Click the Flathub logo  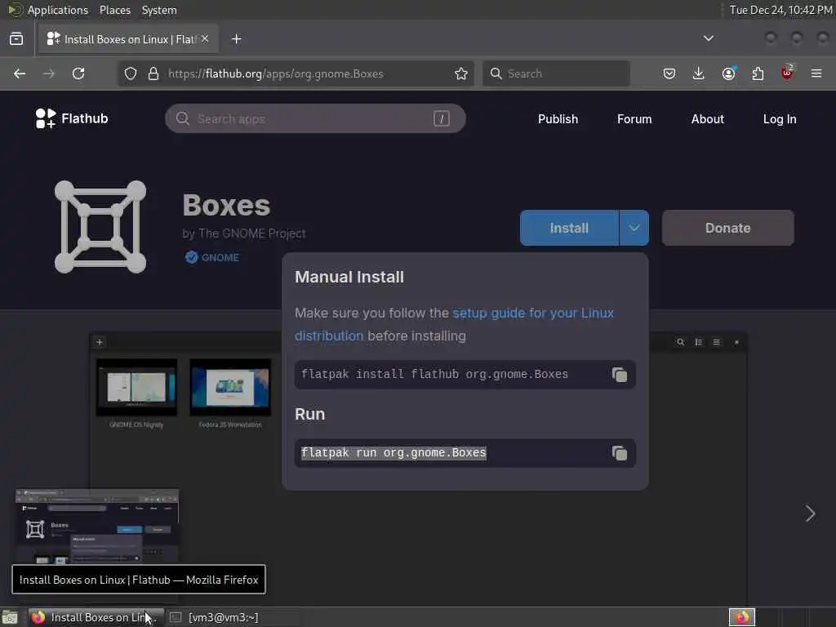[72, 118]
